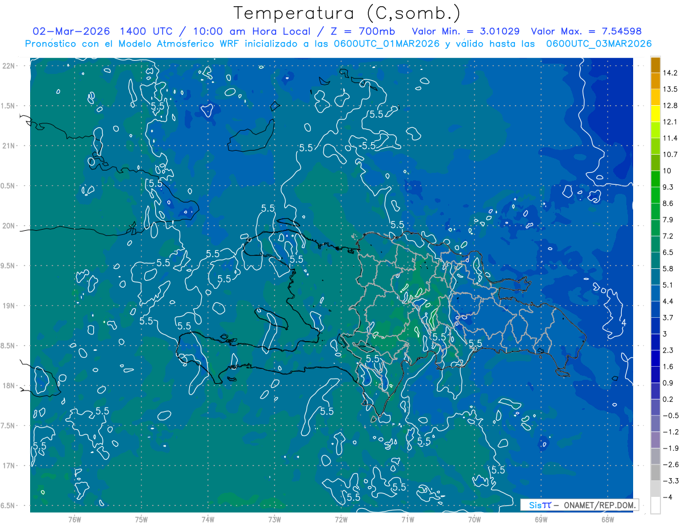Click the legend value 9.3

coord(668,187)
